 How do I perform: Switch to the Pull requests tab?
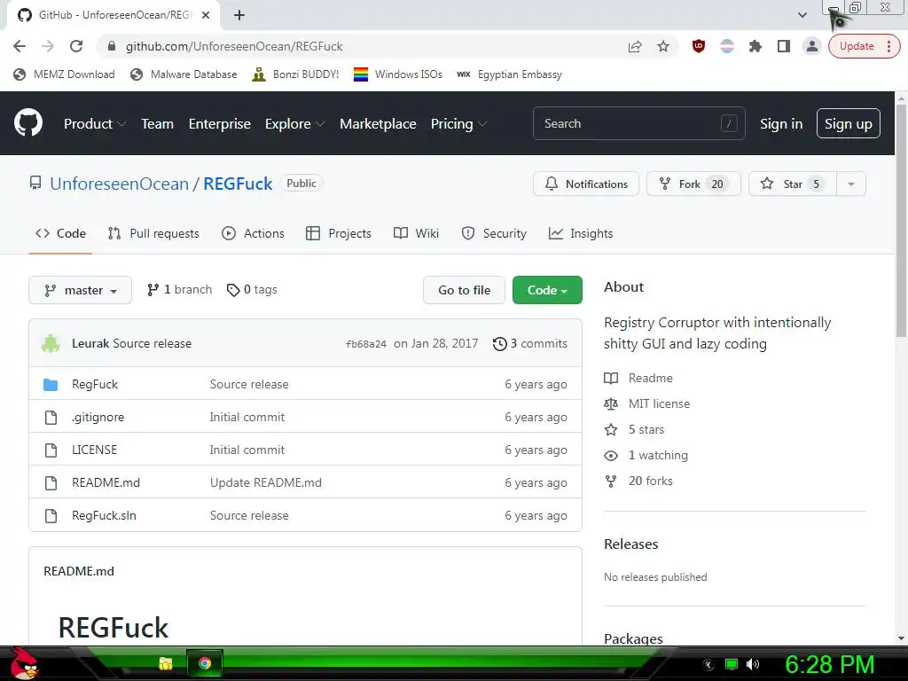click(153, 233)
